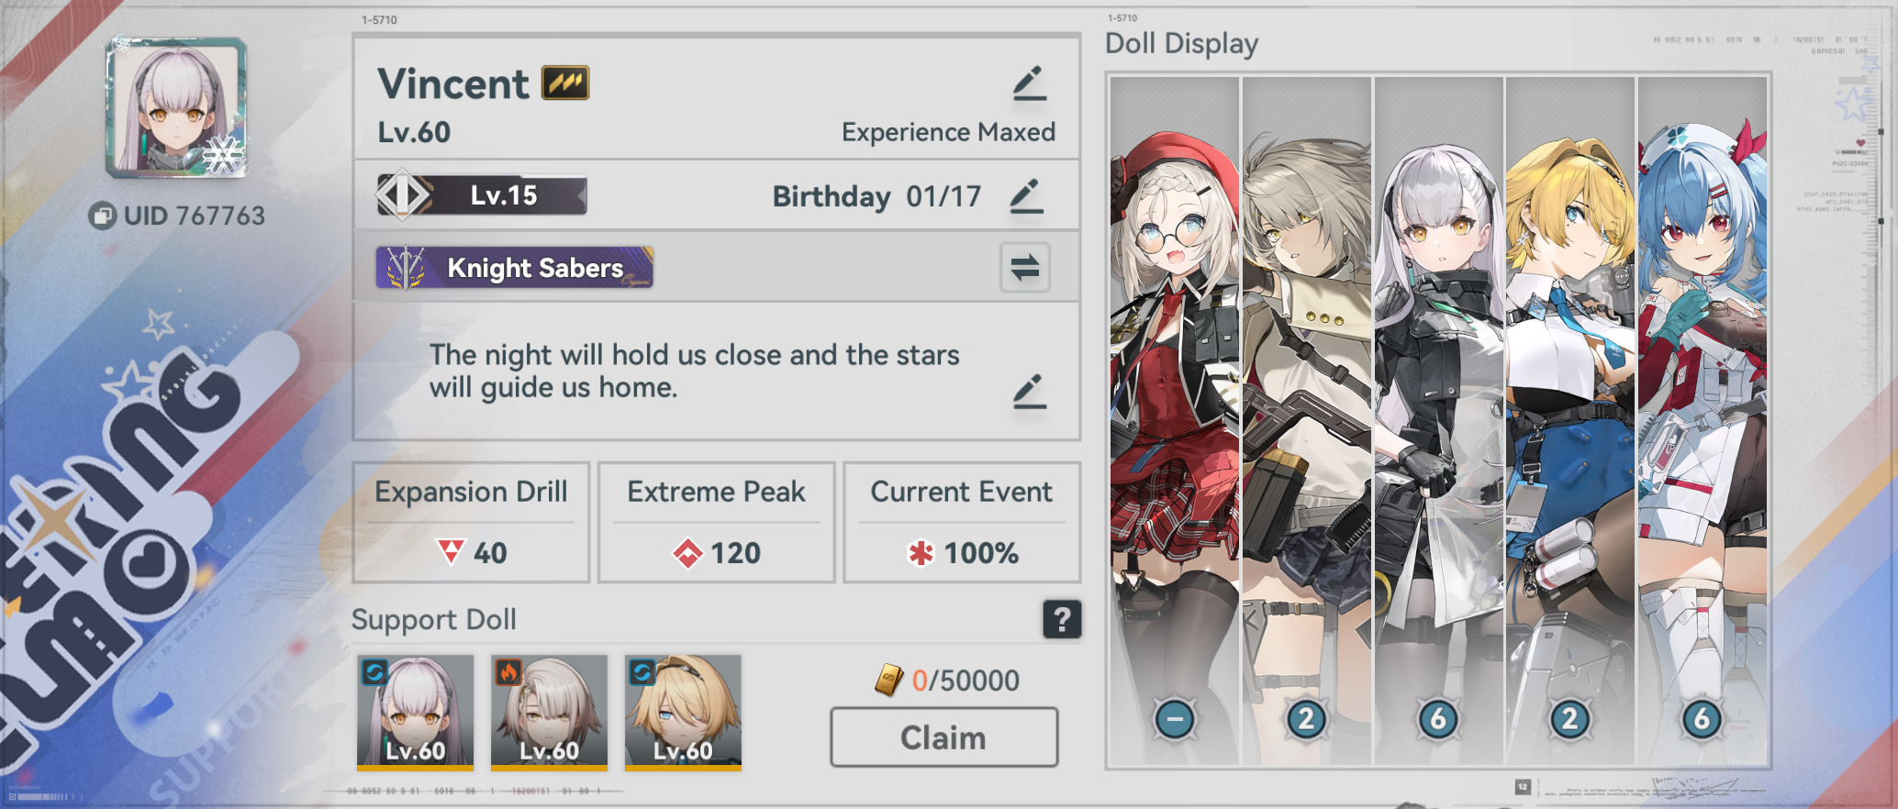The height and width of the screenshot is (809, 1898).
Task: Open the player avatar portrait
Action: [x=176, y=107]
